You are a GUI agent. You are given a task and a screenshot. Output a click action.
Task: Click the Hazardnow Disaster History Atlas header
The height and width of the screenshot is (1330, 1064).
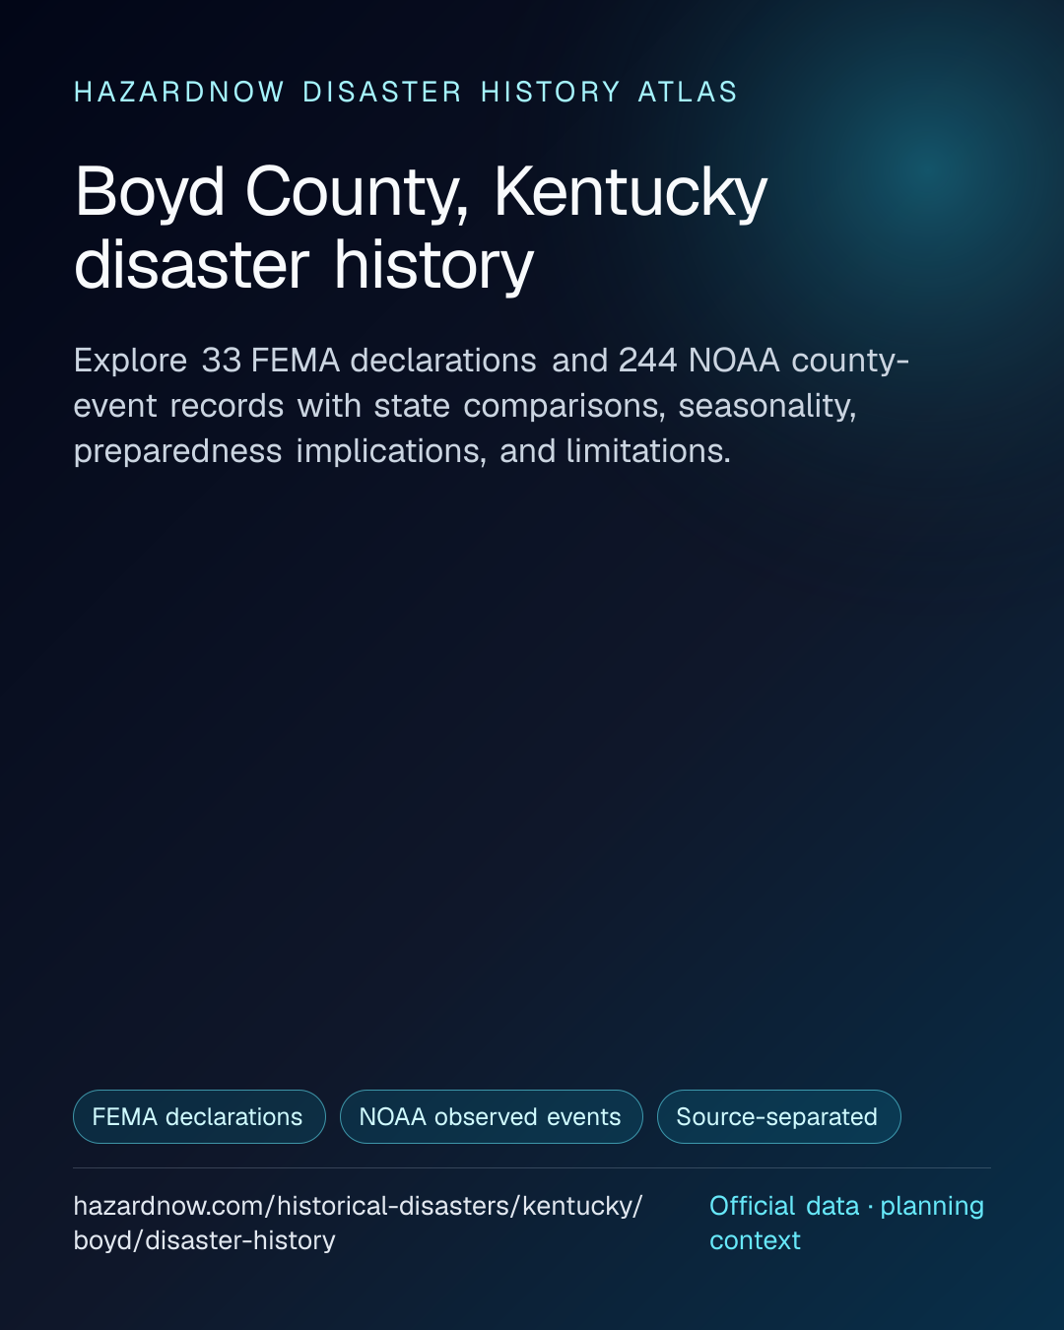point(406,92)
